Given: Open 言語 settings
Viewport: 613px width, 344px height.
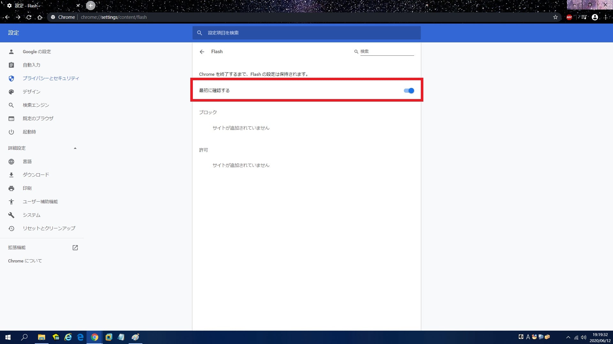Looking at the screenshot, I should click(27, 161).
